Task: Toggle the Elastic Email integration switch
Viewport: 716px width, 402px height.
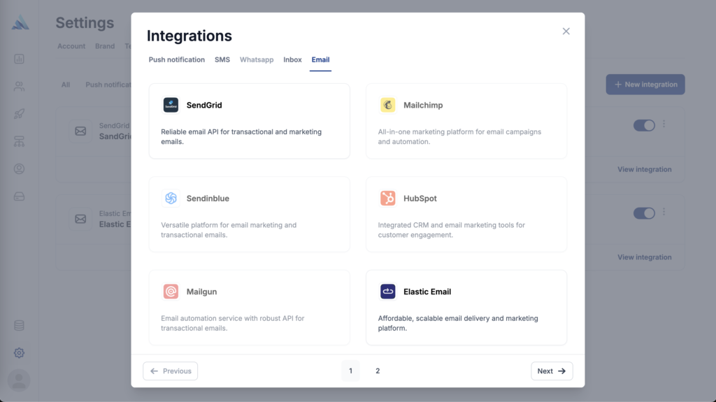Action: (644, 213)
